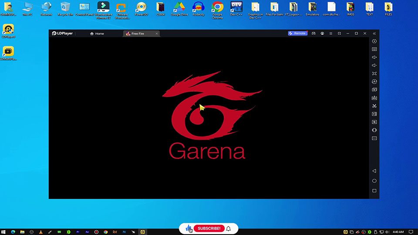Open Microsoft Edge from taskbar
Viewport: 418px width, 235px height.
[x=13, y=232]
